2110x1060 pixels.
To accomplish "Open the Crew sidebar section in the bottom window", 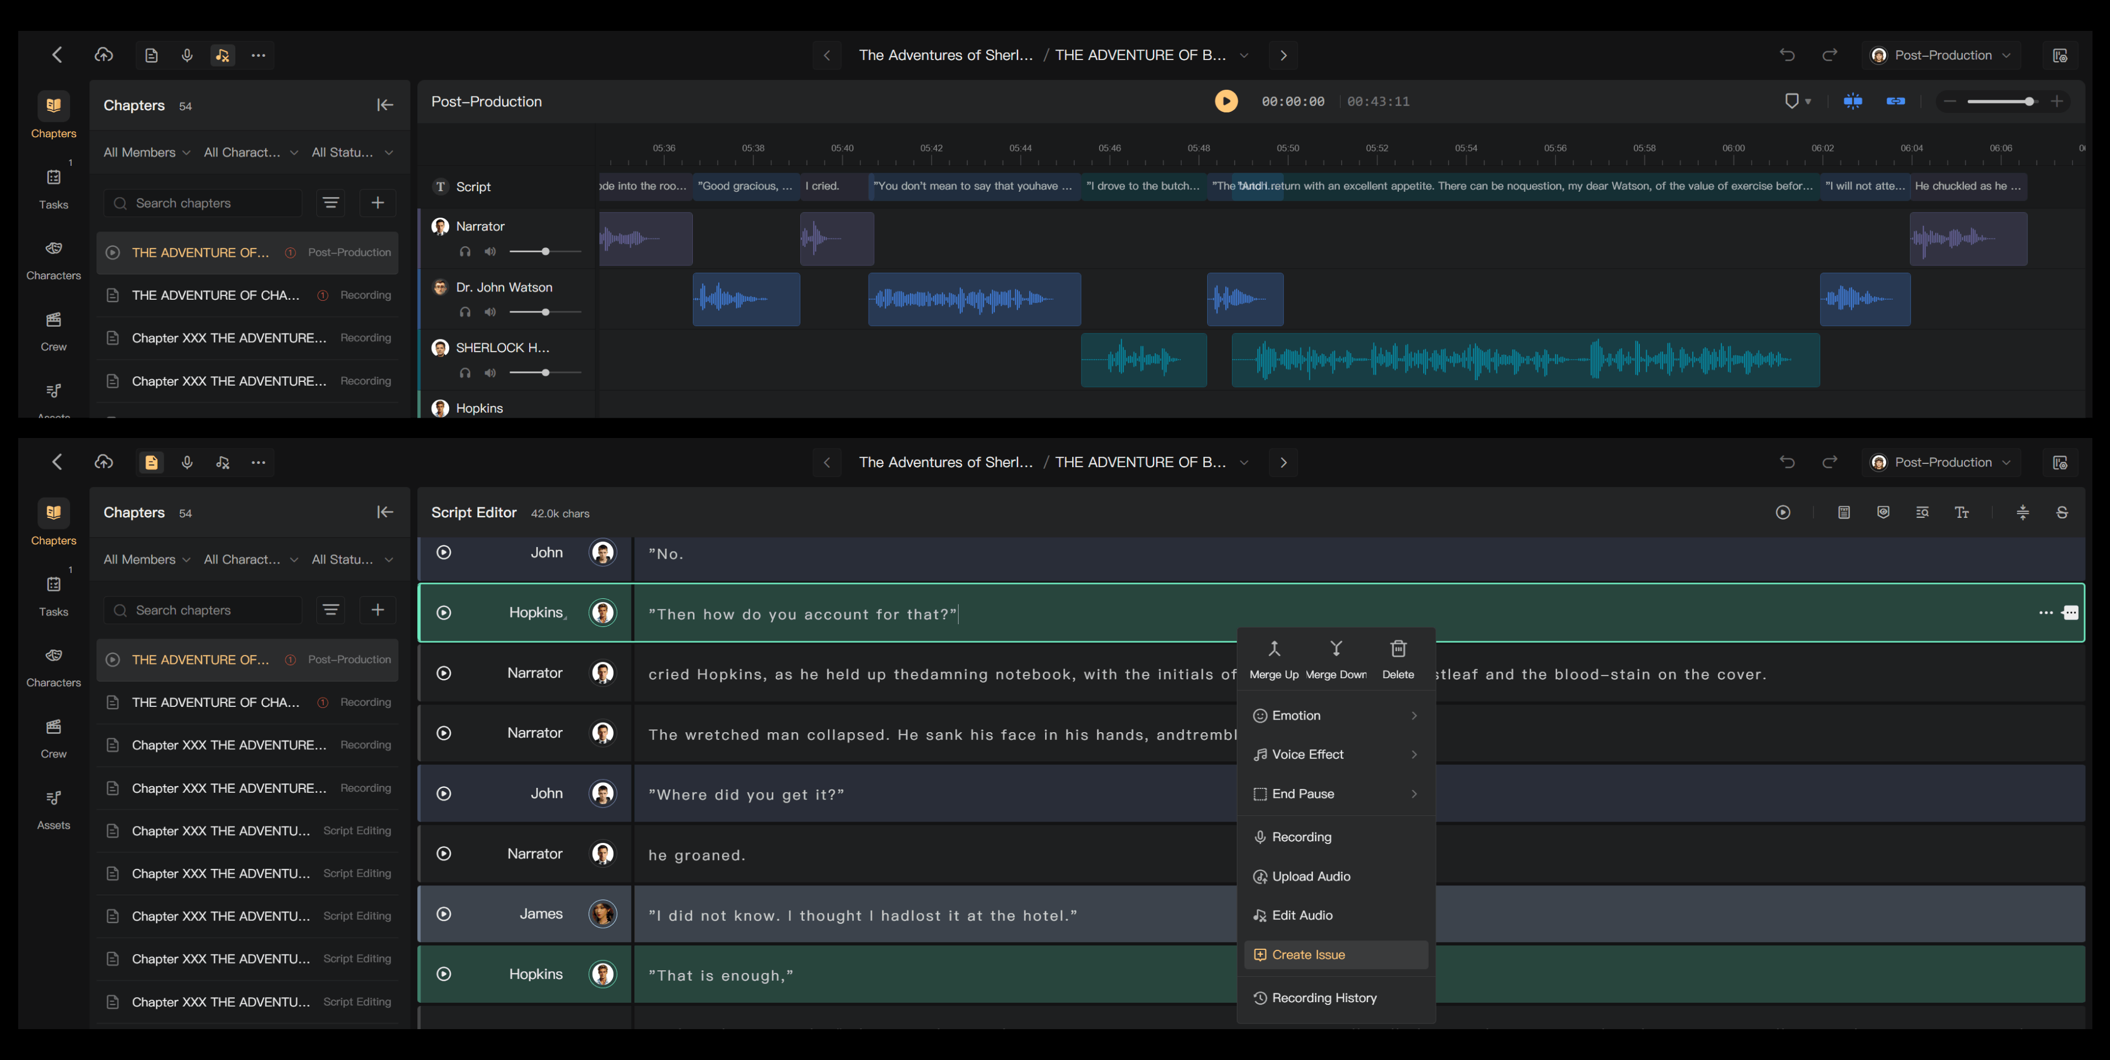I will pyautogui.click(x=53, y=738).
